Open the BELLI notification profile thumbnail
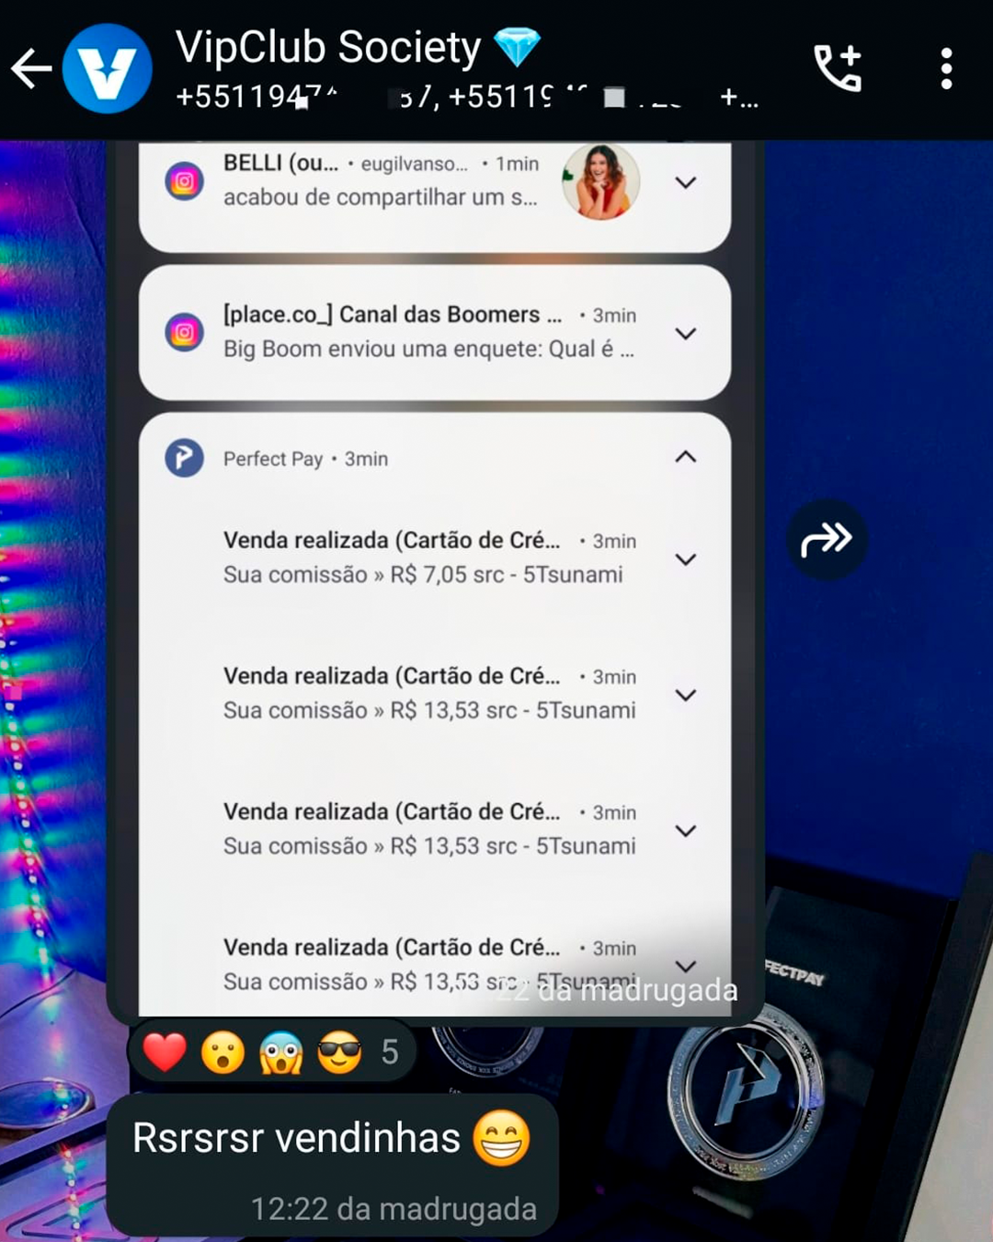Screen dimensions: 993x1242 (x=600, y=182)
